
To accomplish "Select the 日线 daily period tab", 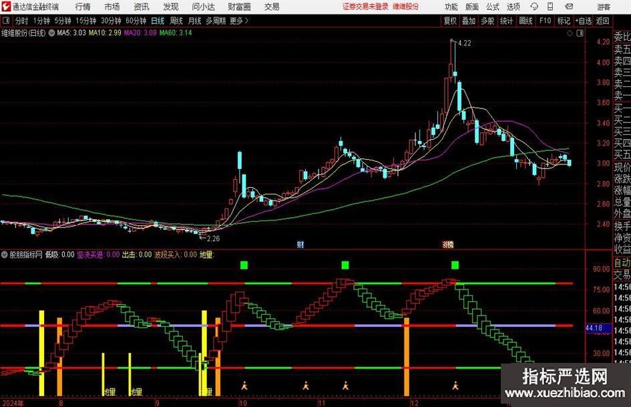I will pos(158,21).
